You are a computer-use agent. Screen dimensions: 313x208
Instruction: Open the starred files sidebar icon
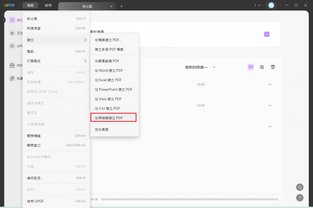pyautogui.click(x=12, y=33)
